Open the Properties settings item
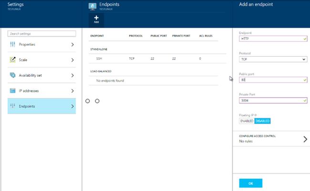The image size is (310, 191). tap(41, 44)
